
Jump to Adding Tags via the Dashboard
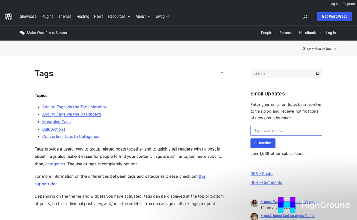[x=71, y=114]
